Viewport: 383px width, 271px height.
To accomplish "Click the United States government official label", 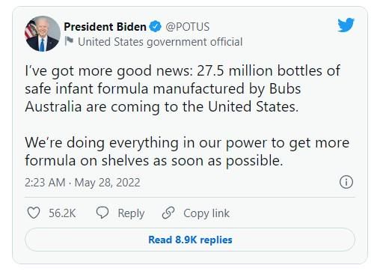I will click(x=160, y=42).
